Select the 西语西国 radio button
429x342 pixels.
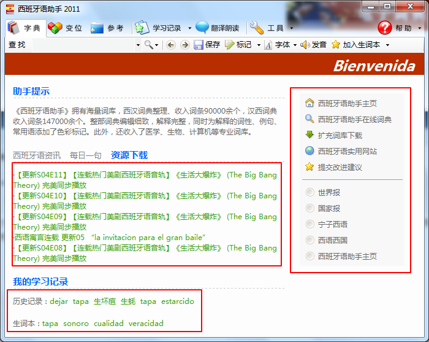310,240
